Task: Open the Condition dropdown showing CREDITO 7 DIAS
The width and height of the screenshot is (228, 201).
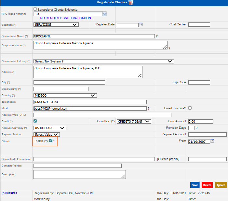Action: 134,121
